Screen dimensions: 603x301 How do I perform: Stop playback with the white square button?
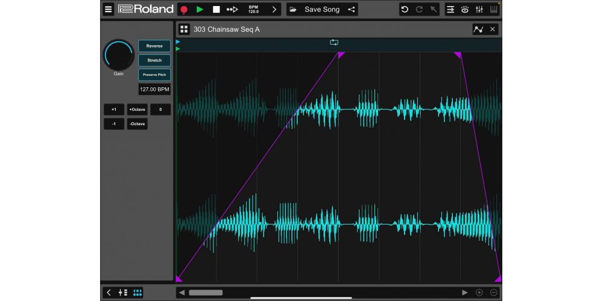(x=216, y=9)
